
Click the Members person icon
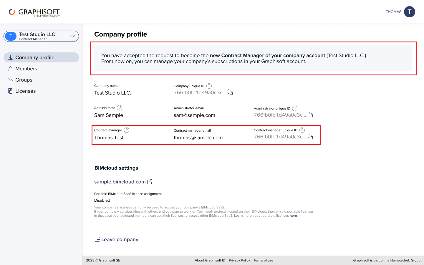[10, 69]
